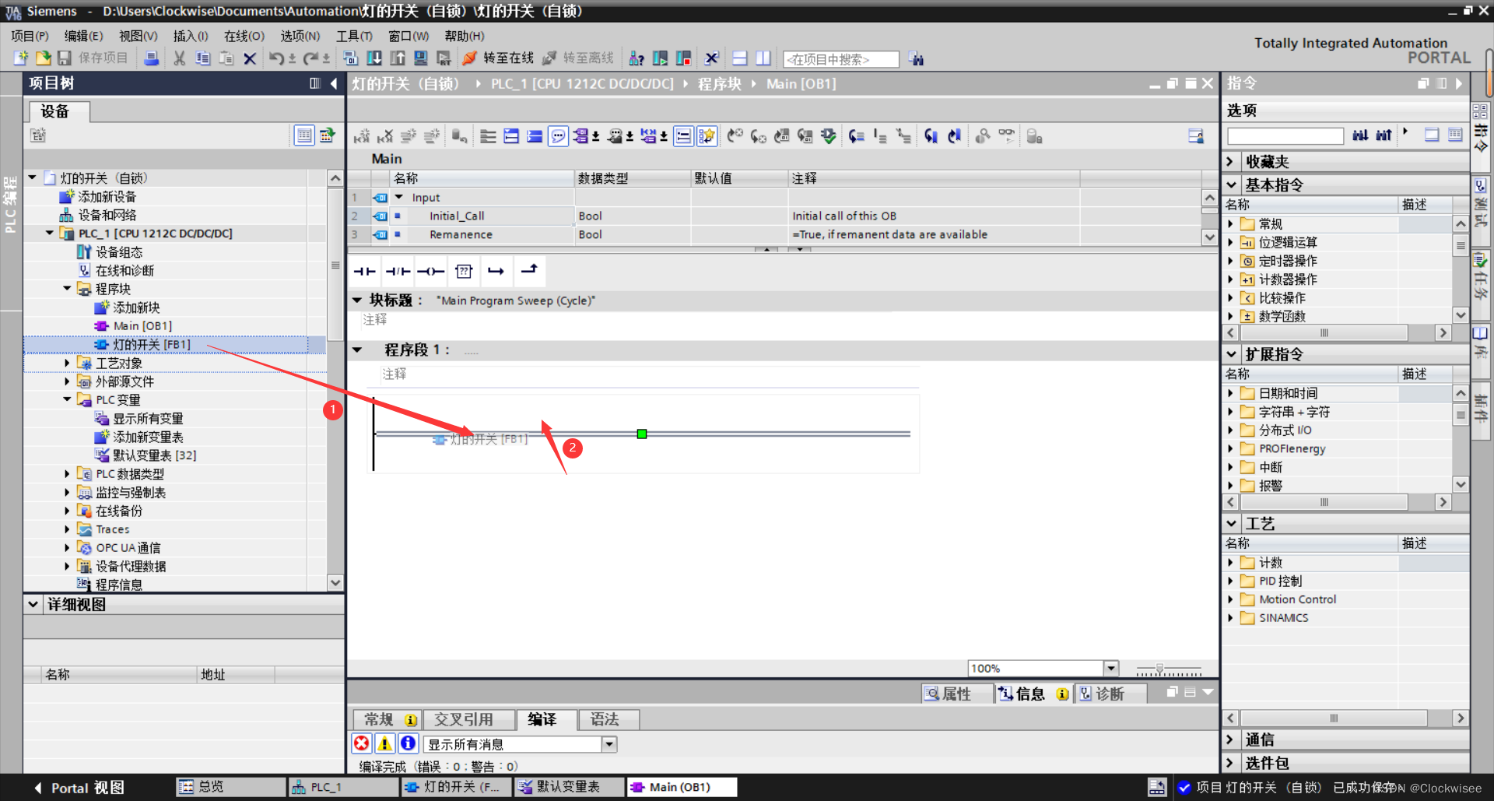The width and height of the screenshot is (1494, 801).
Task: Click the stop CPU icon
Action: click(683, 58)
